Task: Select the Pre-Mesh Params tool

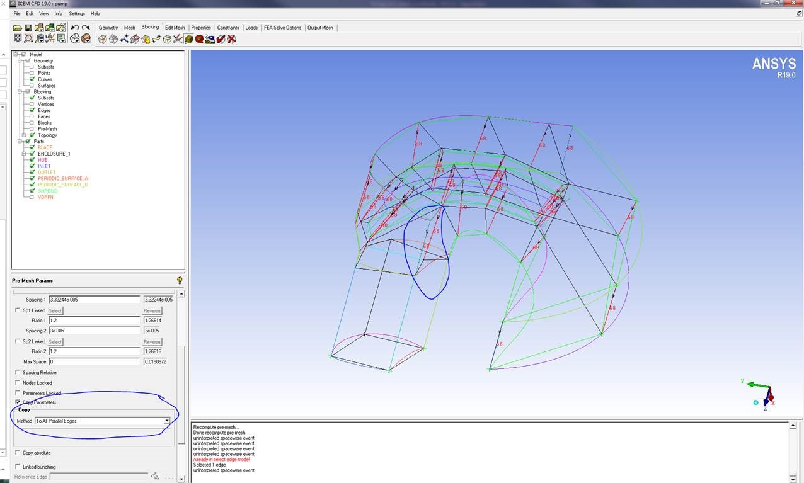Action: (188, 39)
